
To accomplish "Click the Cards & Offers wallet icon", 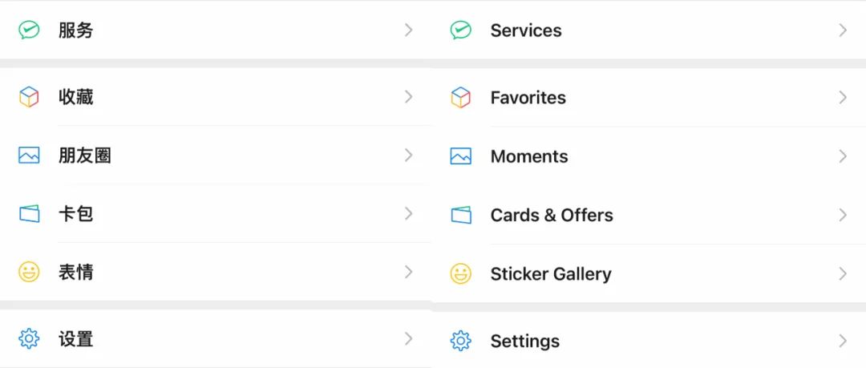I will point(460,215).
